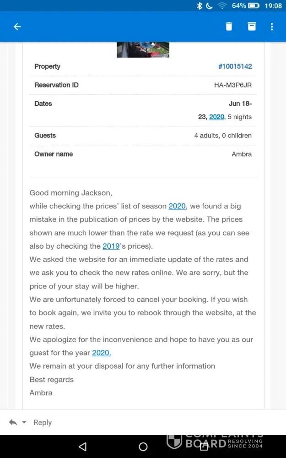
Task: Tap the 2020 link after 'season'
Action: pos(177,206)
